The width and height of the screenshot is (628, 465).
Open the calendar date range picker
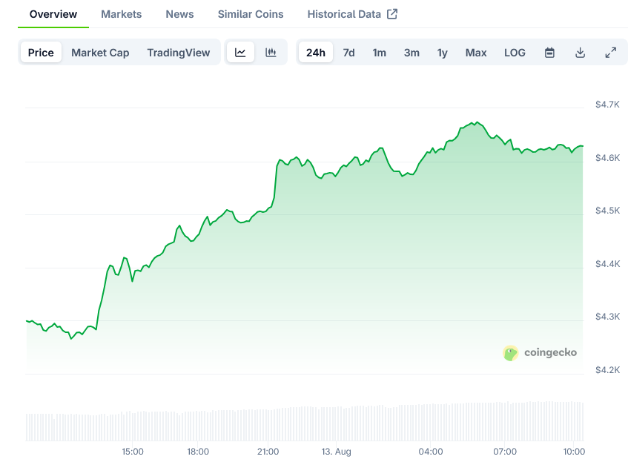click(x=549, y=53)
